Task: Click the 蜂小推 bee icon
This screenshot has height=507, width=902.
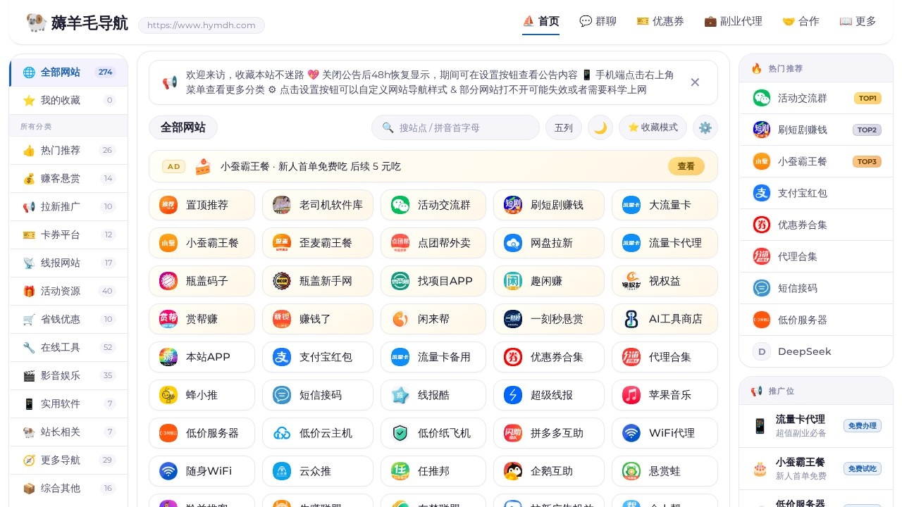Action: pyautogui.click(x=168, y=395)
